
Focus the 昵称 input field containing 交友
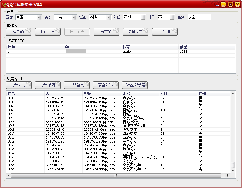199,17
